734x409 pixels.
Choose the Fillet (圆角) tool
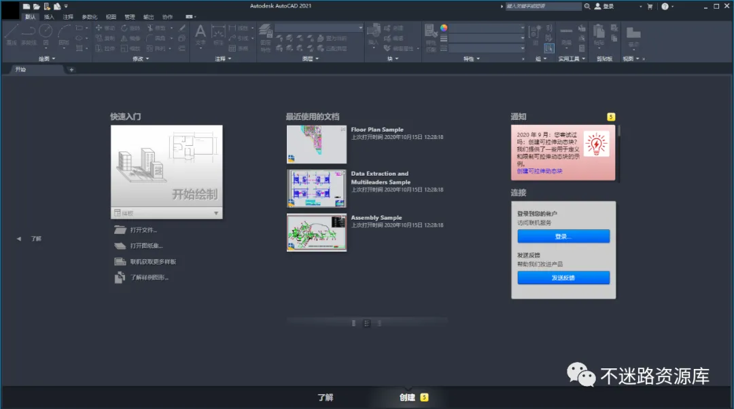click(x=156, y=39)
